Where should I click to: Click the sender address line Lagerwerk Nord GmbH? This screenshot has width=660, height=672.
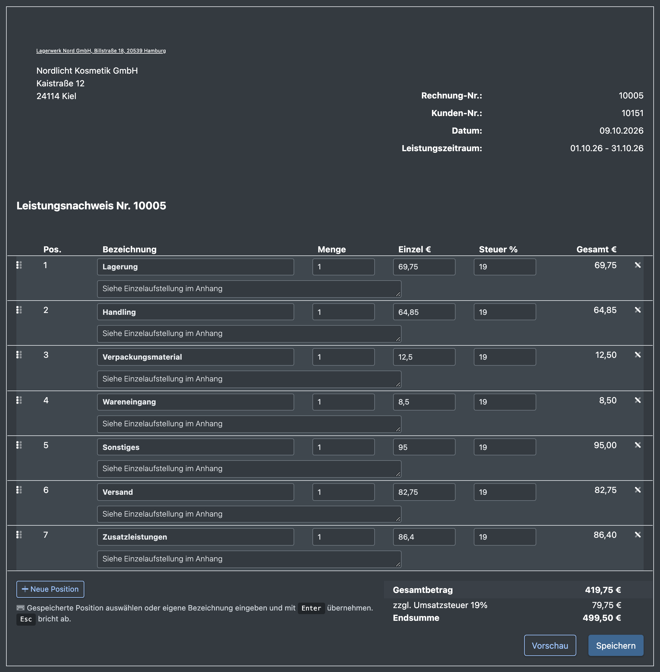pos(101,51)
